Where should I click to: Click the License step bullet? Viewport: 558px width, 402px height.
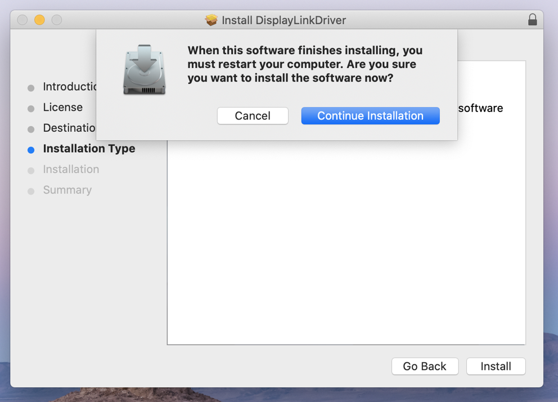[31, 109]
